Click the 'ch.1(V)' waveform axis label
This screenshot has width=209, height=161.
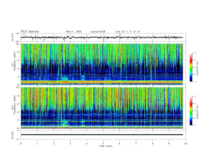click(x=13, y=37)
